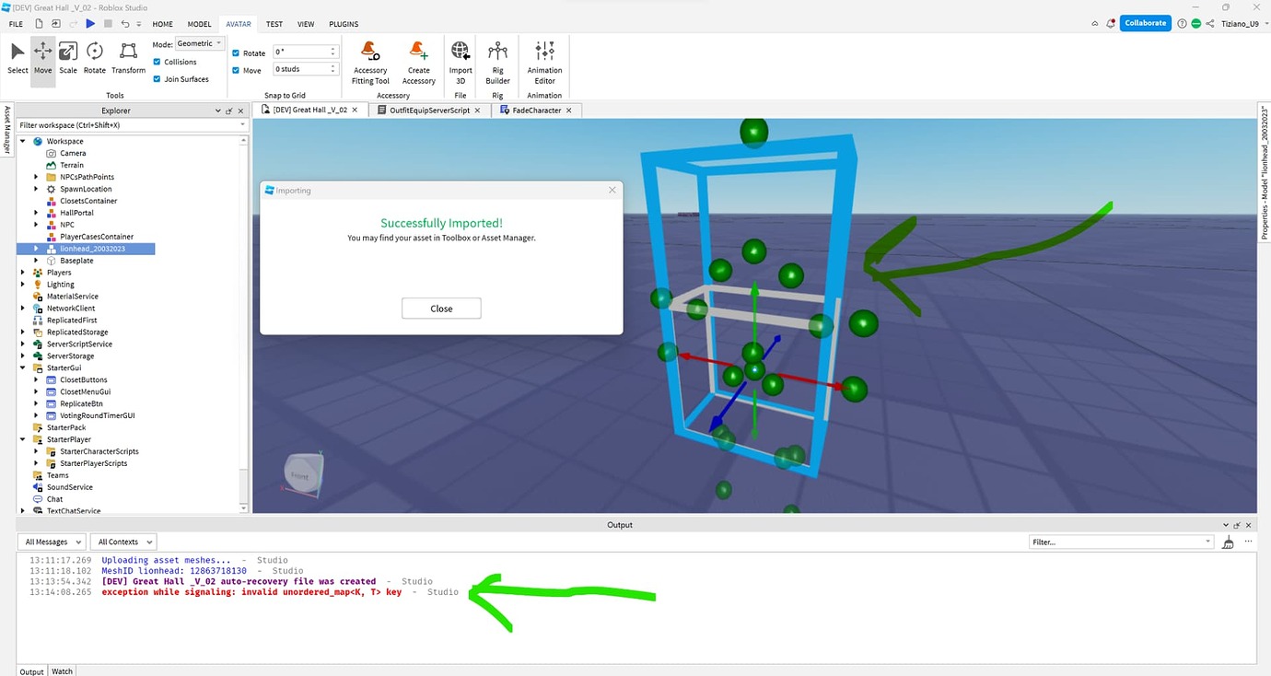Open the MODEL ribbon tab

(x=199, y=24)
